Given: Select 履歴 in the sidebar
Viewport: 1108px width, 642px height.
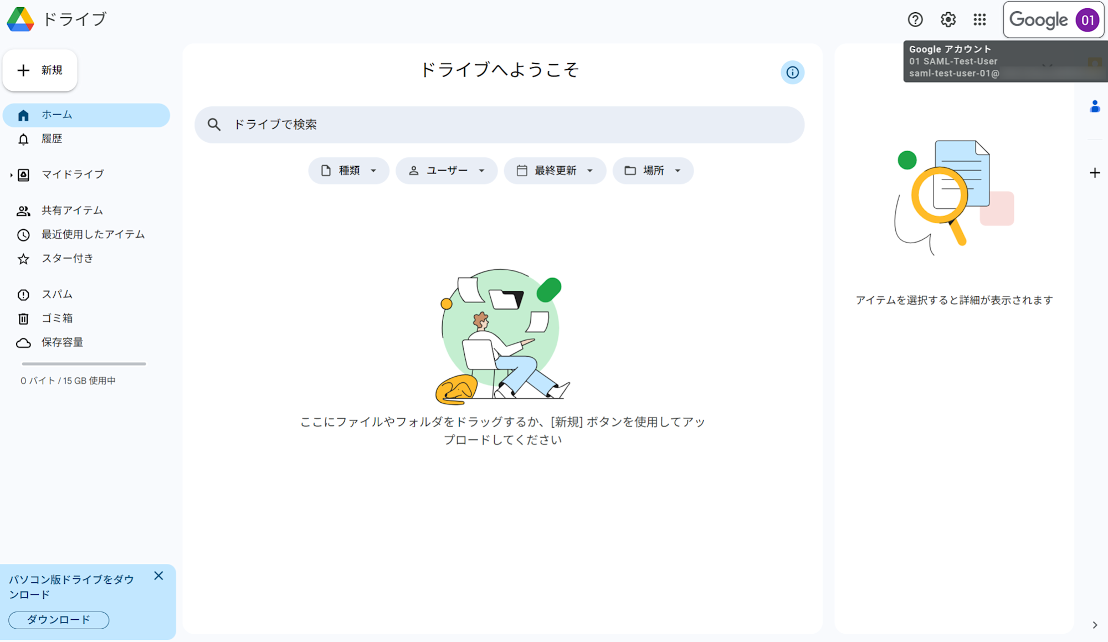Looking at the screenshot, I should point(53,138).
